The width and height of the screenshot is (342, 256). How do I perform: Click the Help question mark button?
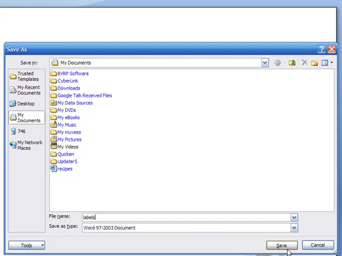[x=322, y=49]
